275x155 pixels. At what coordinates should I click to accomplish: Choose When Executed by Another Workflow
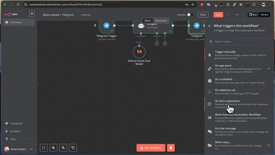pyautogui.click(x=239, y=118)
